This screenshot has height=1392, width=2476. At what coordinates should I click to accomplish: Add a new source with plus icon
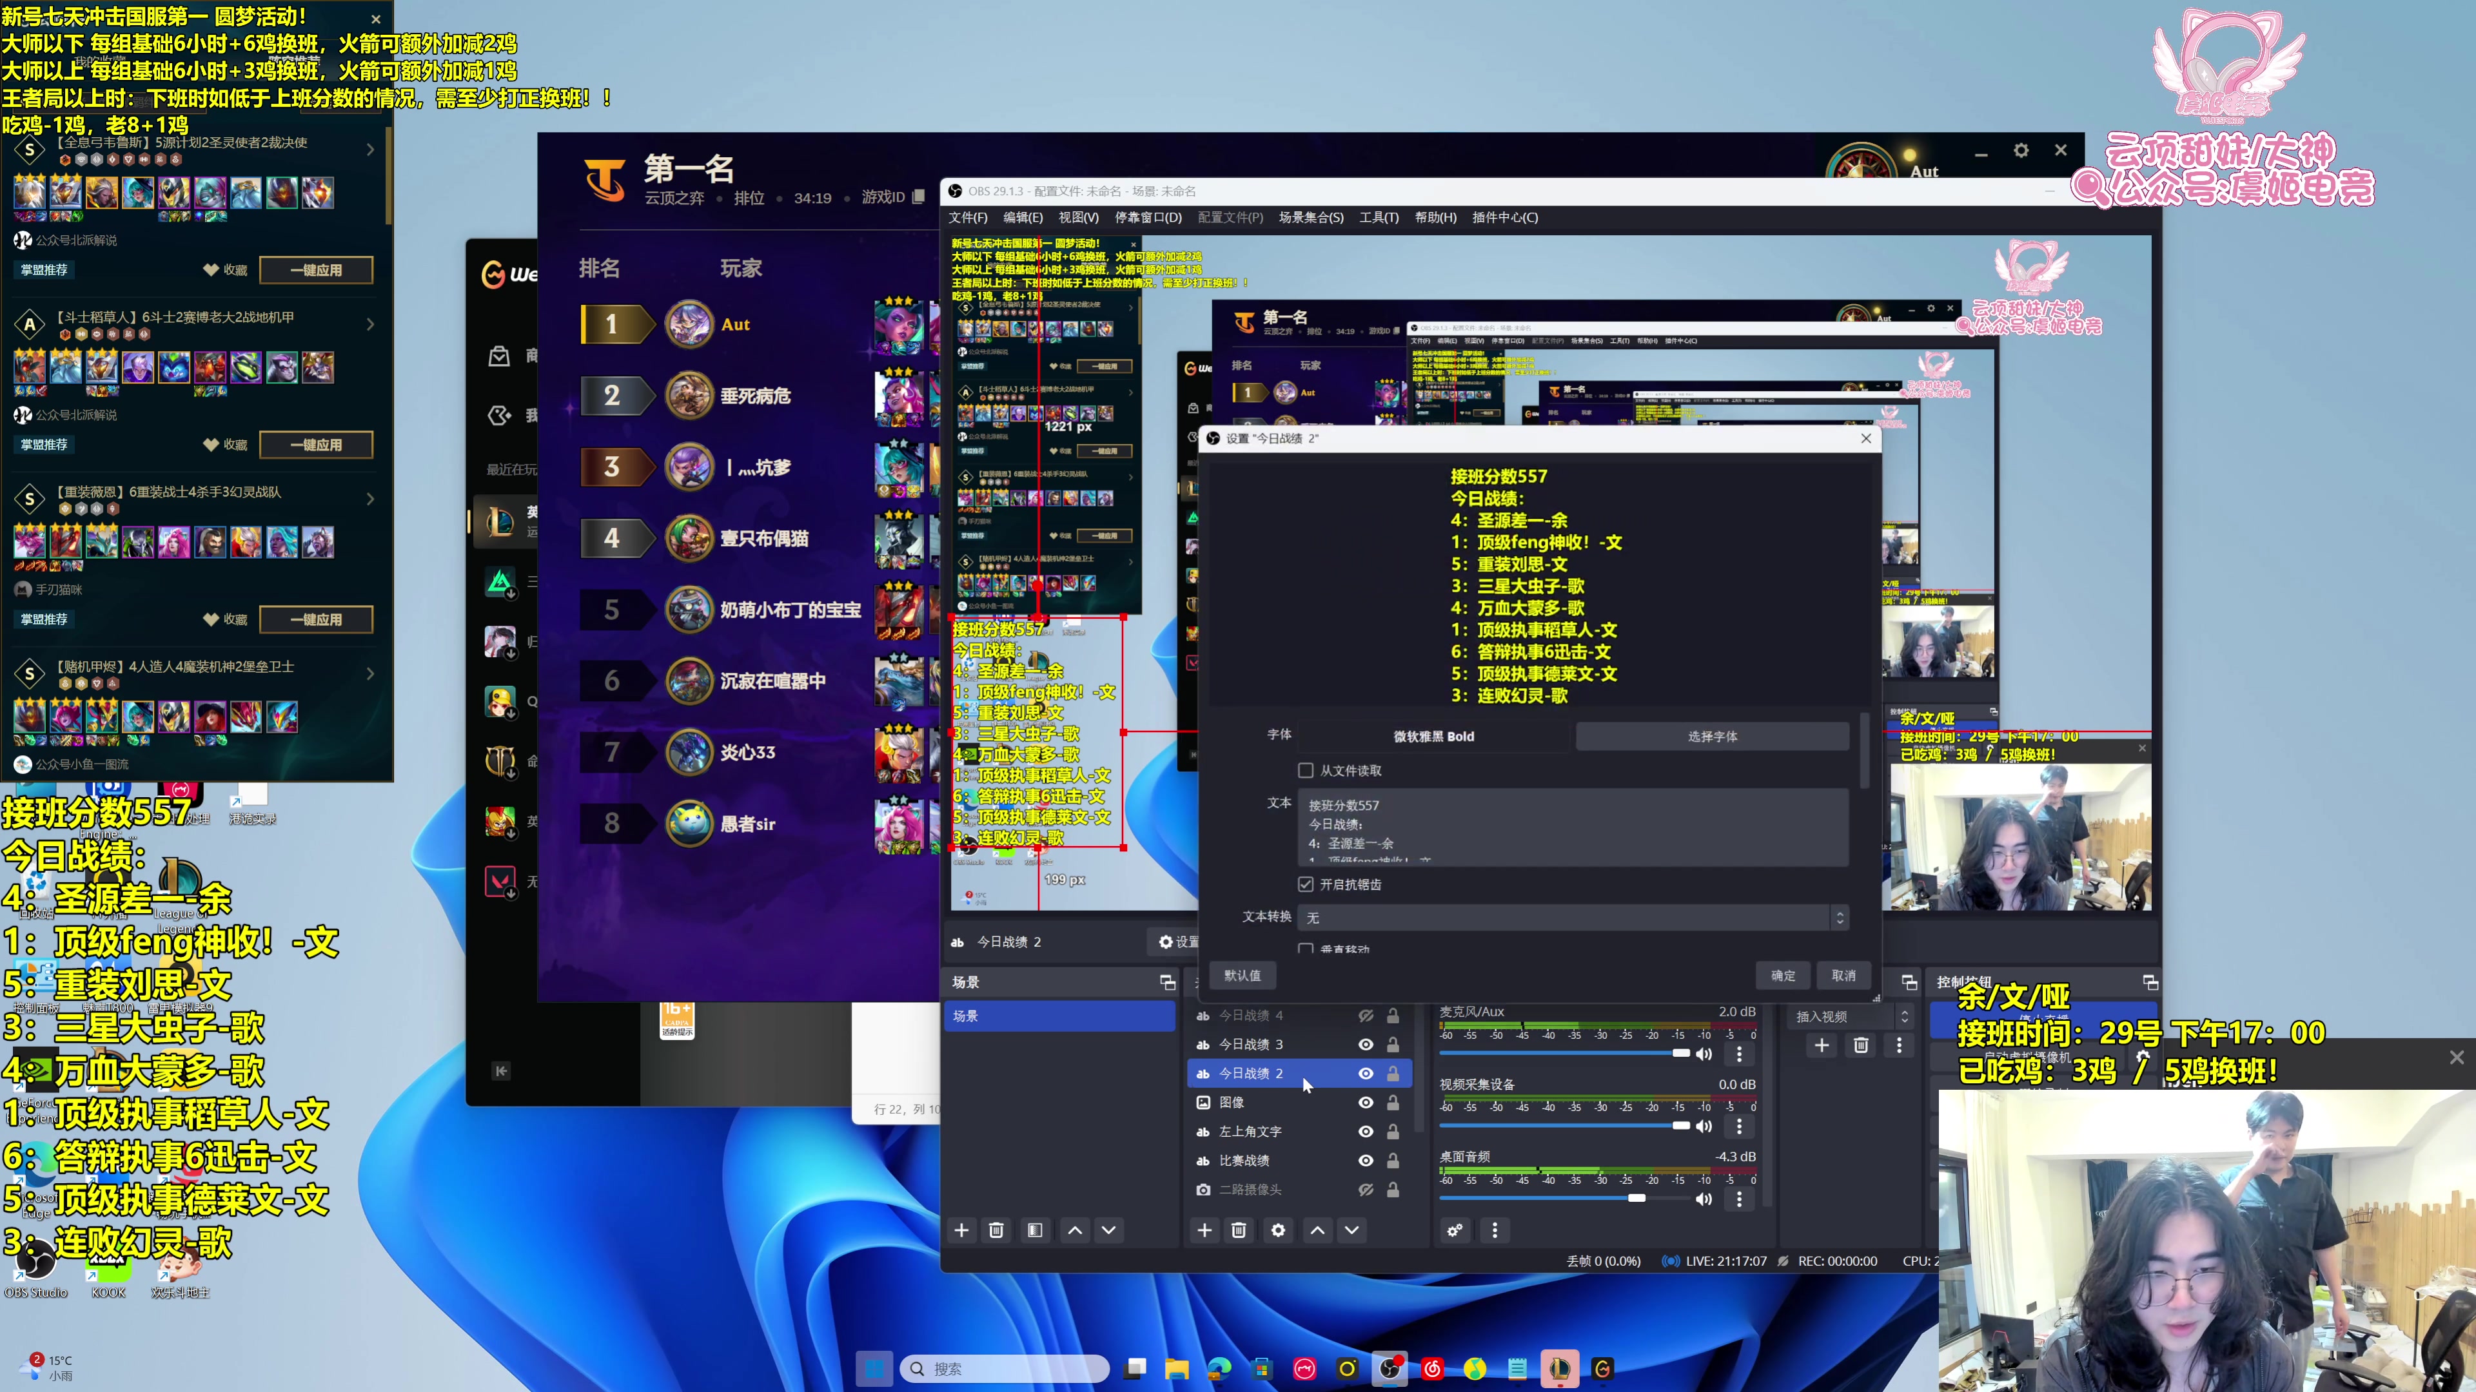click(x=1204, y=1230)
